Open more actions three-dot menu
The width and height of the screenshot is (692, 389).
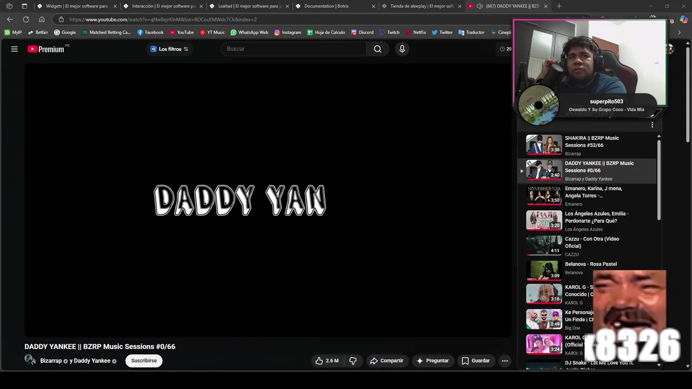(505, 360)
